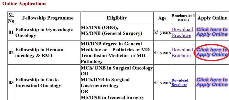The image size is (229, 100).
Task: Open Apply Online image for Gasto Intestinal Oncology
Action: tap(212, 82)
